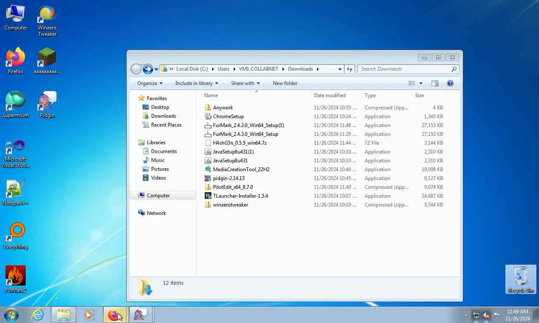Image resolution: width=539 pixels, height=323 pixels.
Task: Open the Share with menu
Action: 245,83
